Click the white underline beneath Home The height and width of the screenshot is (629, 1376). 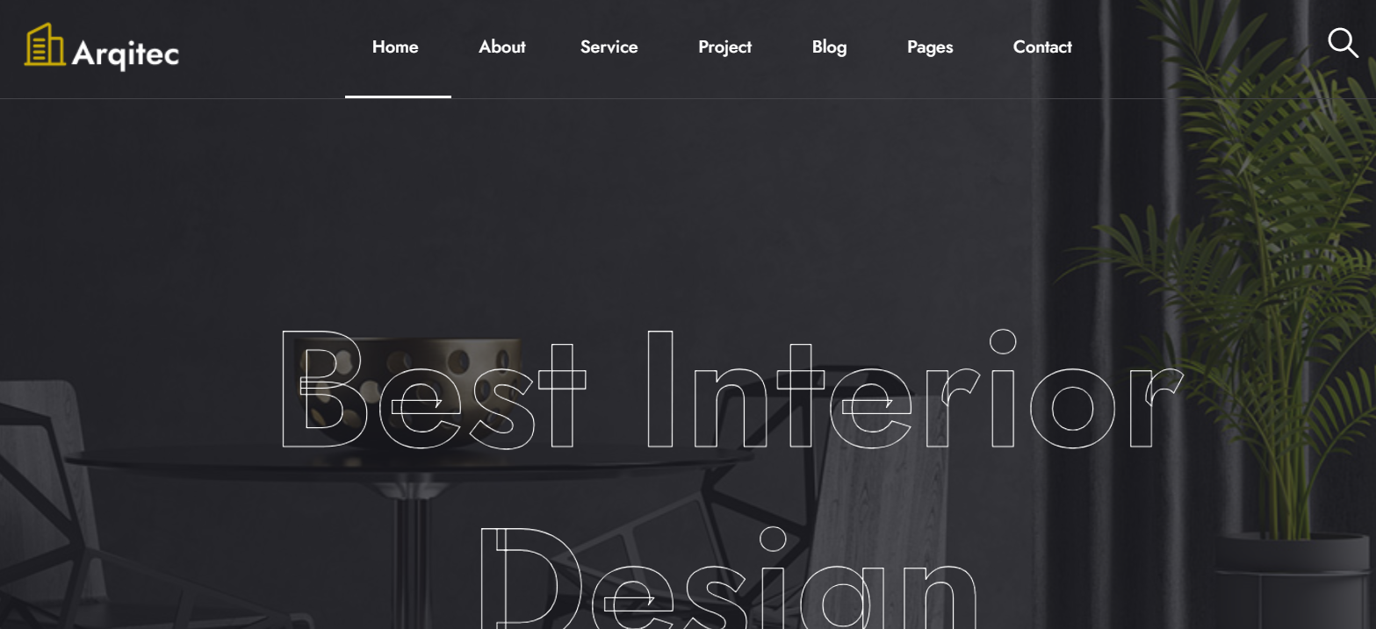pyautogui.click(x=398, y=96)
